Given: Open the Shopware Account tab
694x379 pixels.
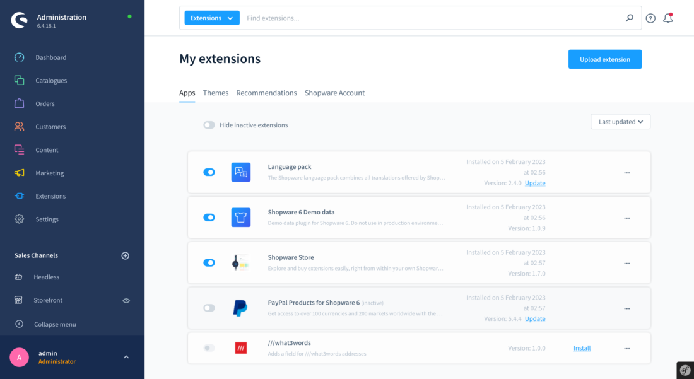Looking at the screenshot, I should 334,93.
